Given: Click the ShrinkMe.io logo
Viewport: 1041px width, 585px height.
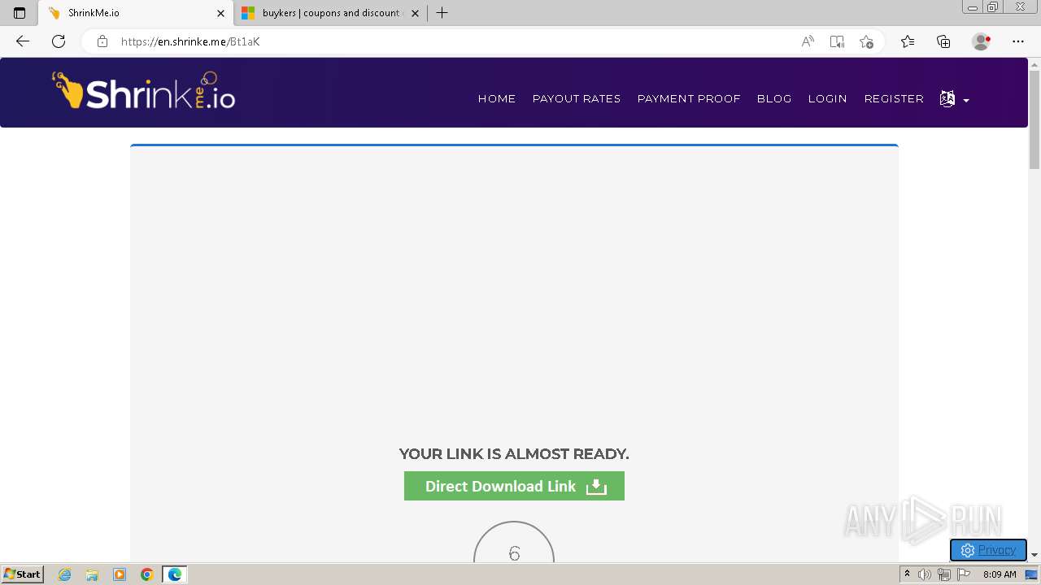Looking at the screenshot, I should [x=144, y=91].
